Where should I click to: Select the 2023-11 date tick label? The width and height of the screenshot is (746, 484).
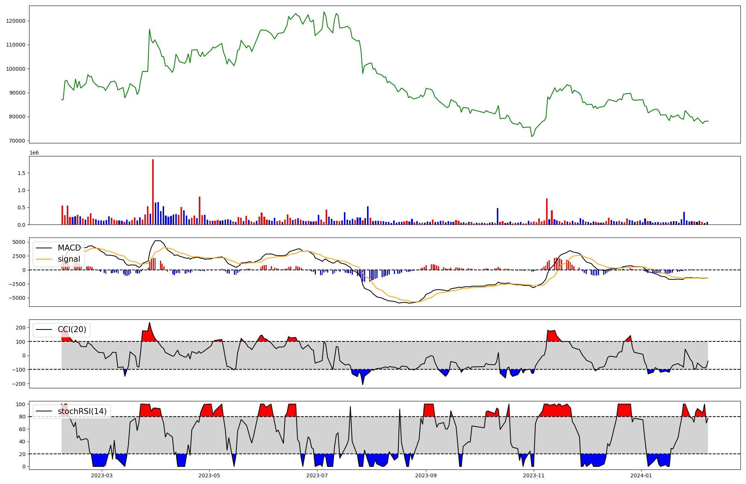[534, 475]
